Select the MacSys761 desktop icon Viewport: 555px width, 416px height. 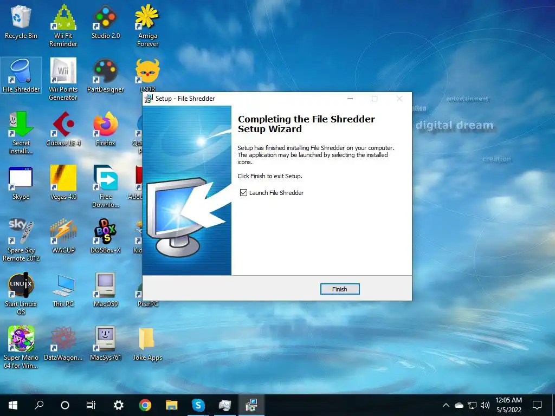point(106,343)
